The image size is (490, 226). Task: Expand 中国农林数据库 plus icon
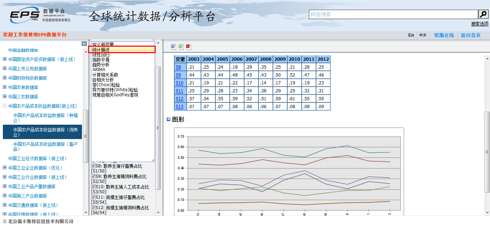pos(5,87)
